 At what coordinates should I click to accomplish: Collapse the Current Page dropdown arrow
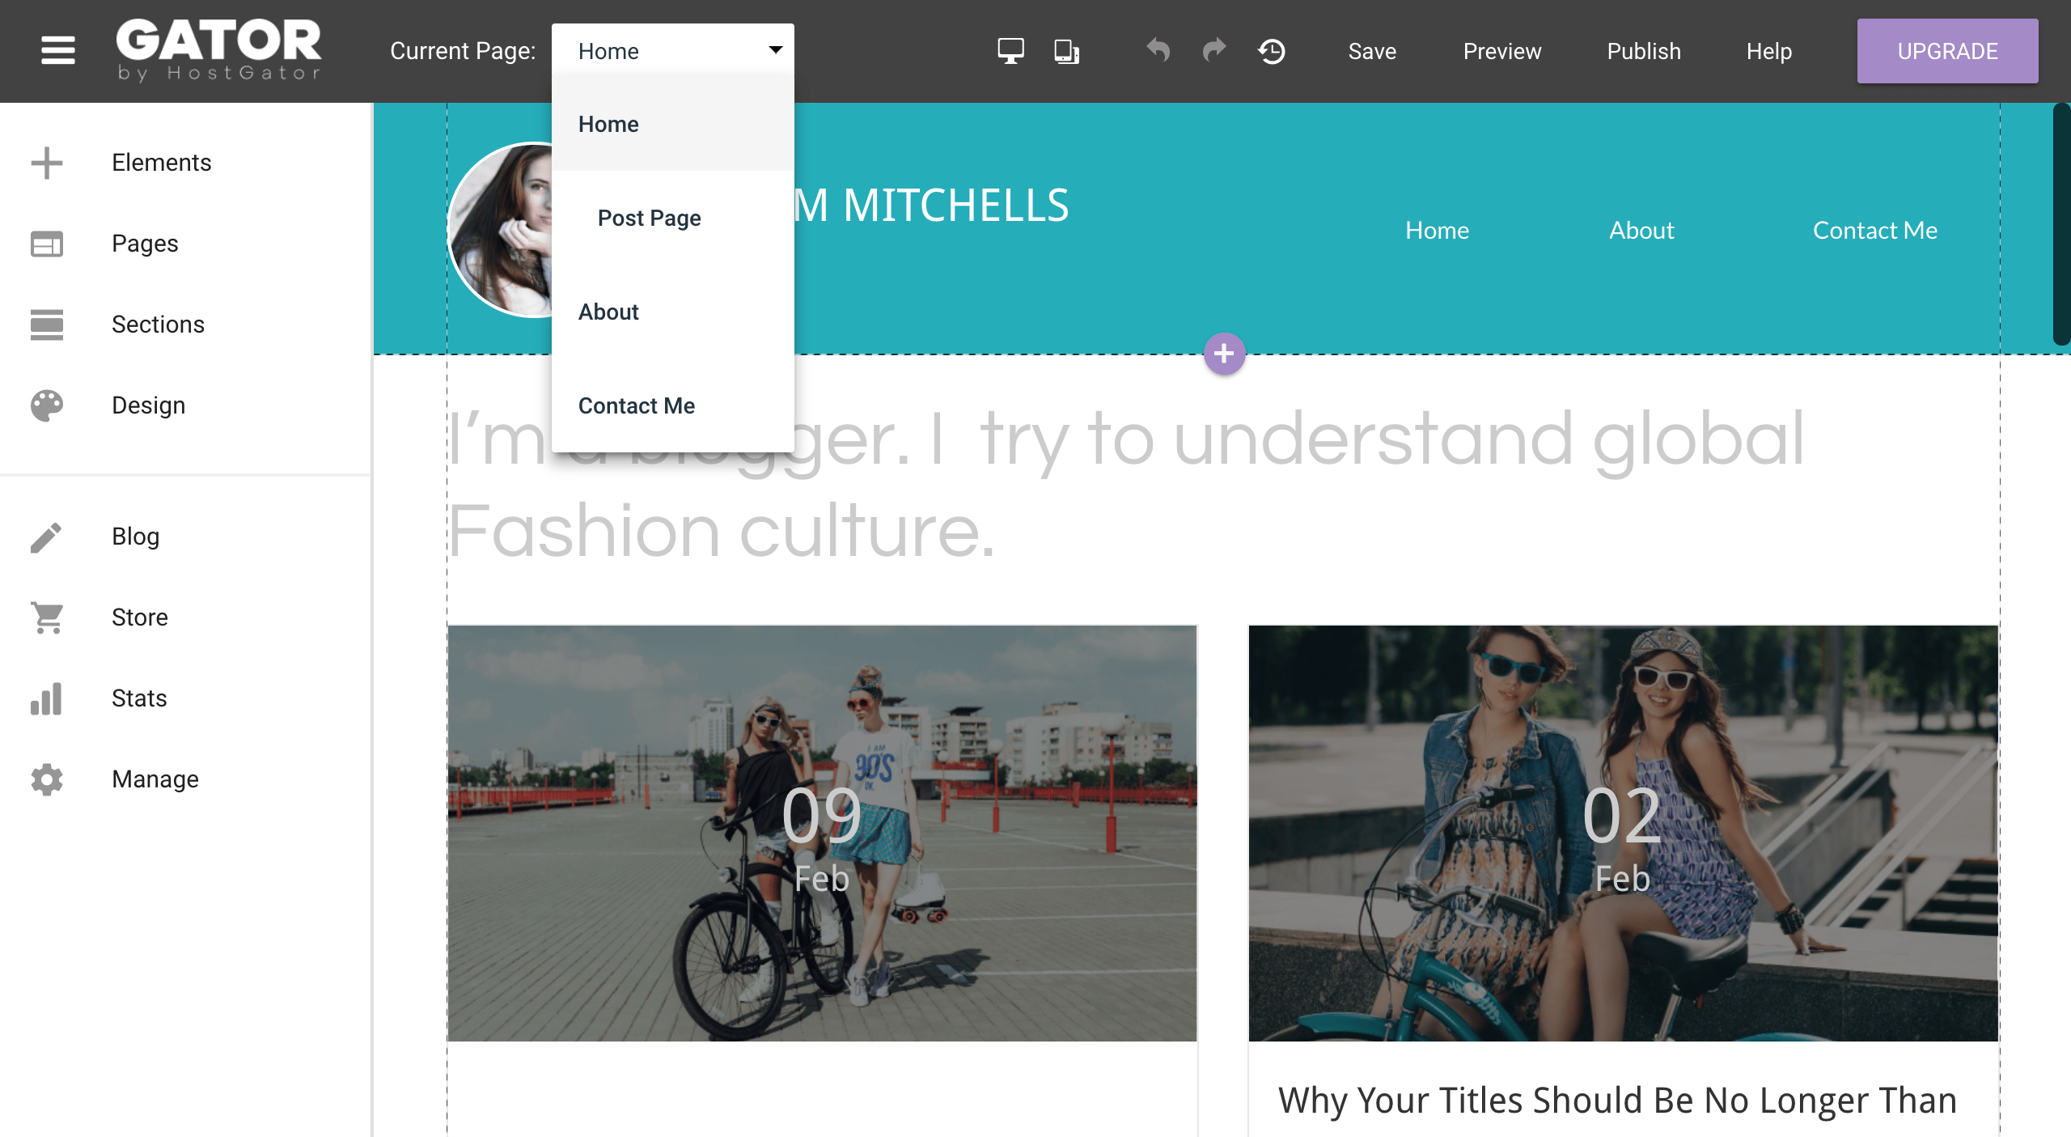pos(775,50)
